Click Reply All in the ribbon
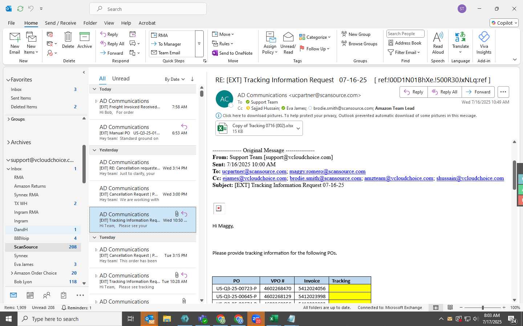Viewport: 523px width, 326px height. click(113, 44)
